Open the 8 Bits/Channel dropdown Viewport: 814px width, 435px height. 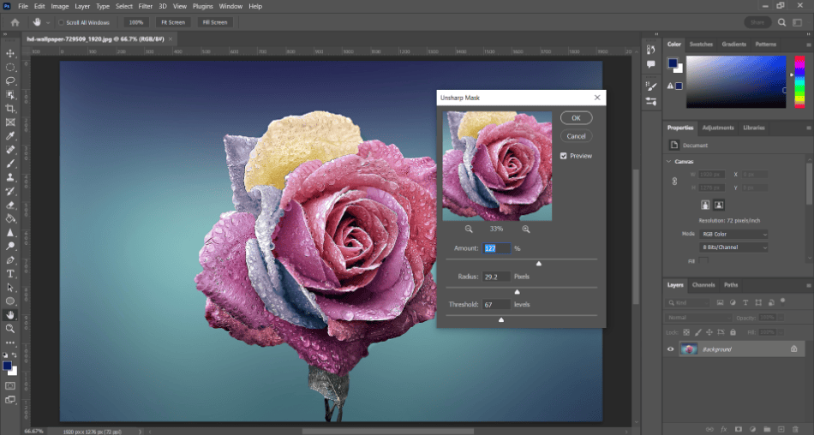coord(733,247)
